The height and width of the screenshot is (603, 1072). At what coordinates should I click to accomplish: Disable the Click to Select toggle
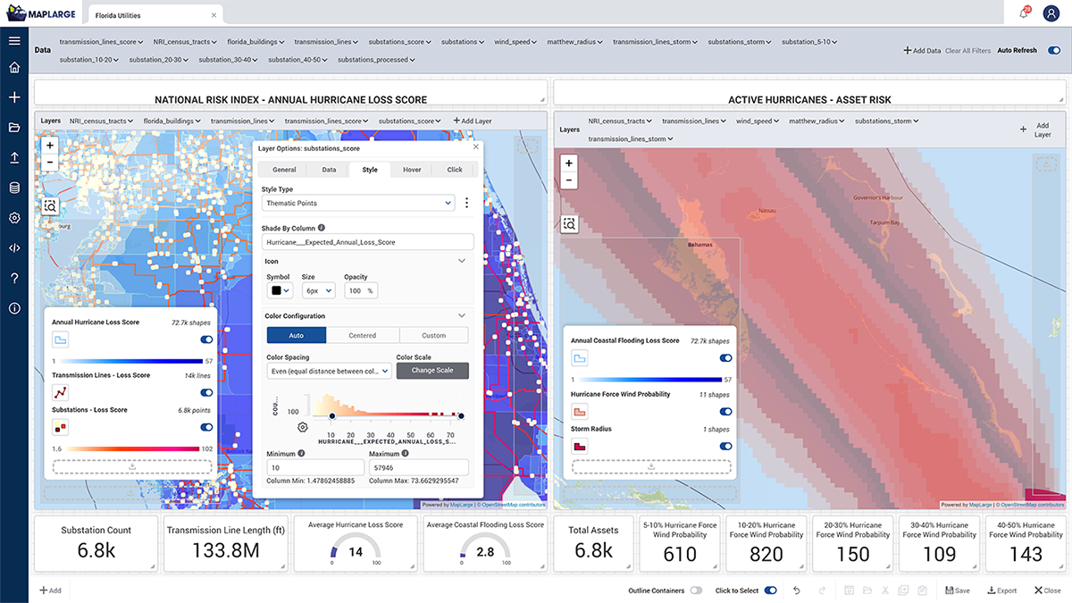tap(769, 590)
